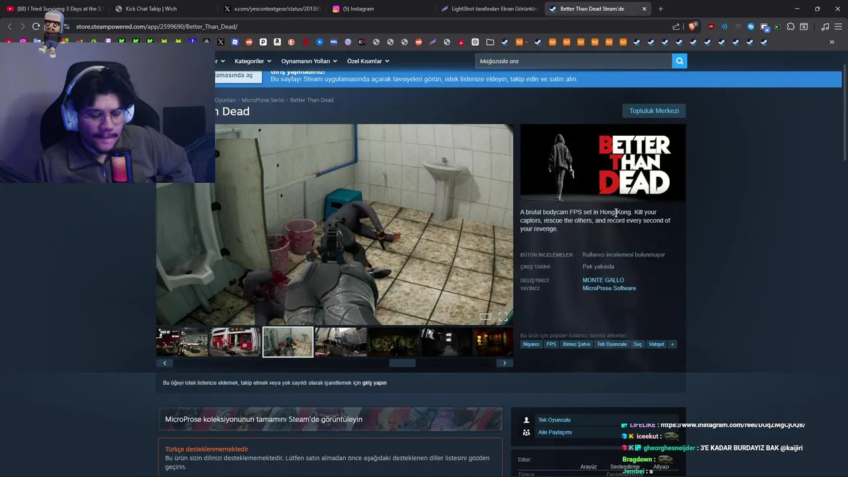Open the Brave Shields lion icon
The width and height of the screenshot is (848, 477).
tap(692, 26)
